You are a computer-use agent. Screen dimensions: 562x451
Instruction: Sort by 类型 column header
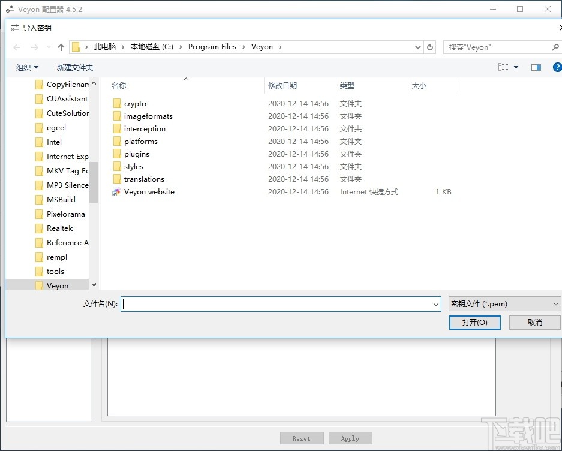347,85
